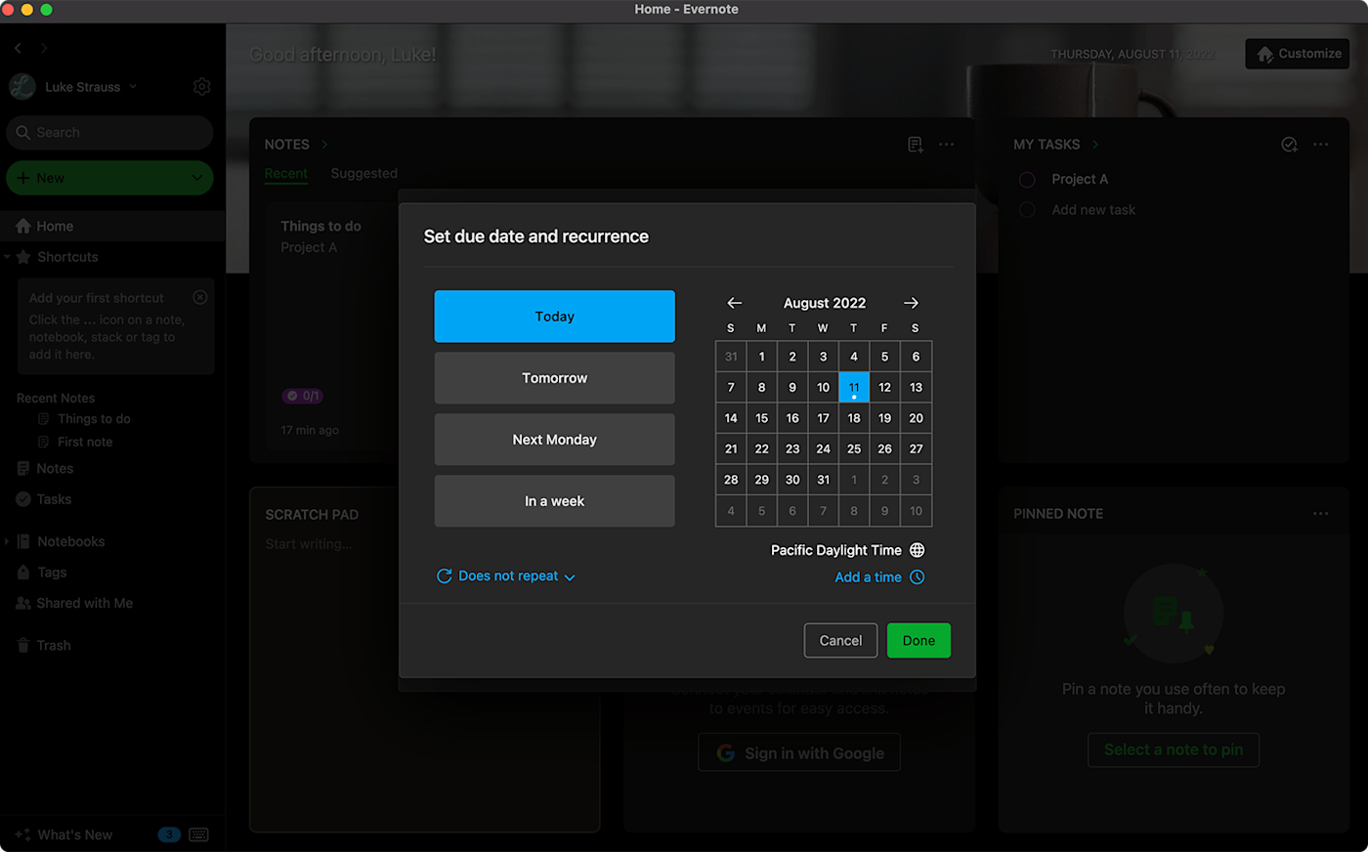Open Tags in sidebar
This screenshot has height=852, width=1368.
[x=52, y=573]
